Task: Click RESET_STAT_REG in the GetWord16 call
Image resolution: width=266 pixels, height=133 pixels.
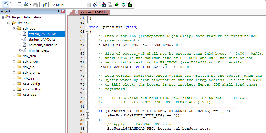Action: pyautogui.click(x=147, y=115)
